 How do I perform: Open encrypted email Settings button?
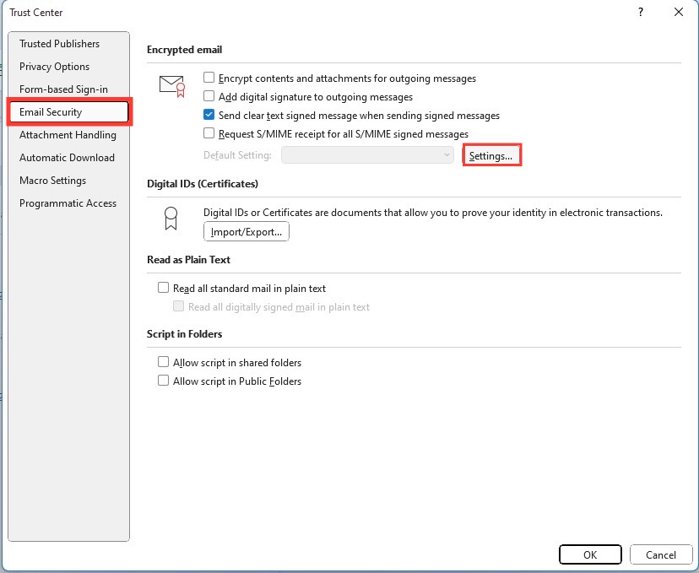491,155
